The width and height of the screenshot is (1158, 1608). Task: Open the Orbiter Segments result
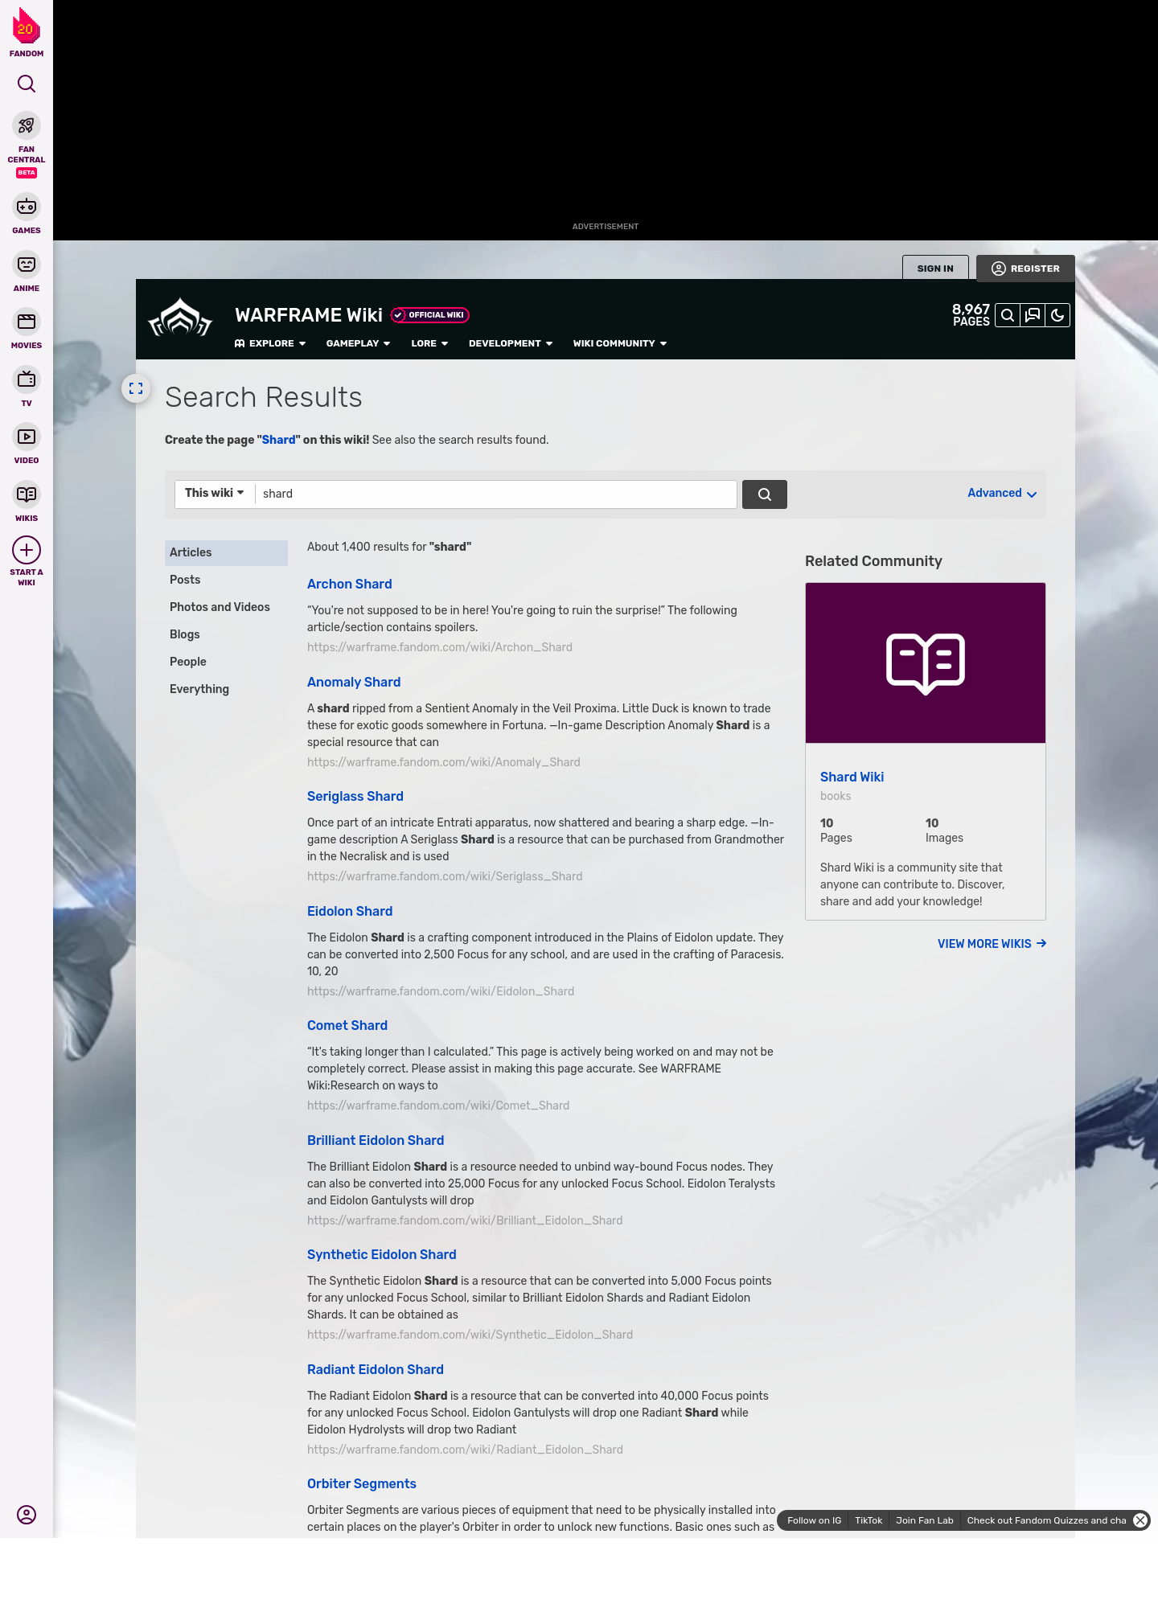coord(361,1483)
